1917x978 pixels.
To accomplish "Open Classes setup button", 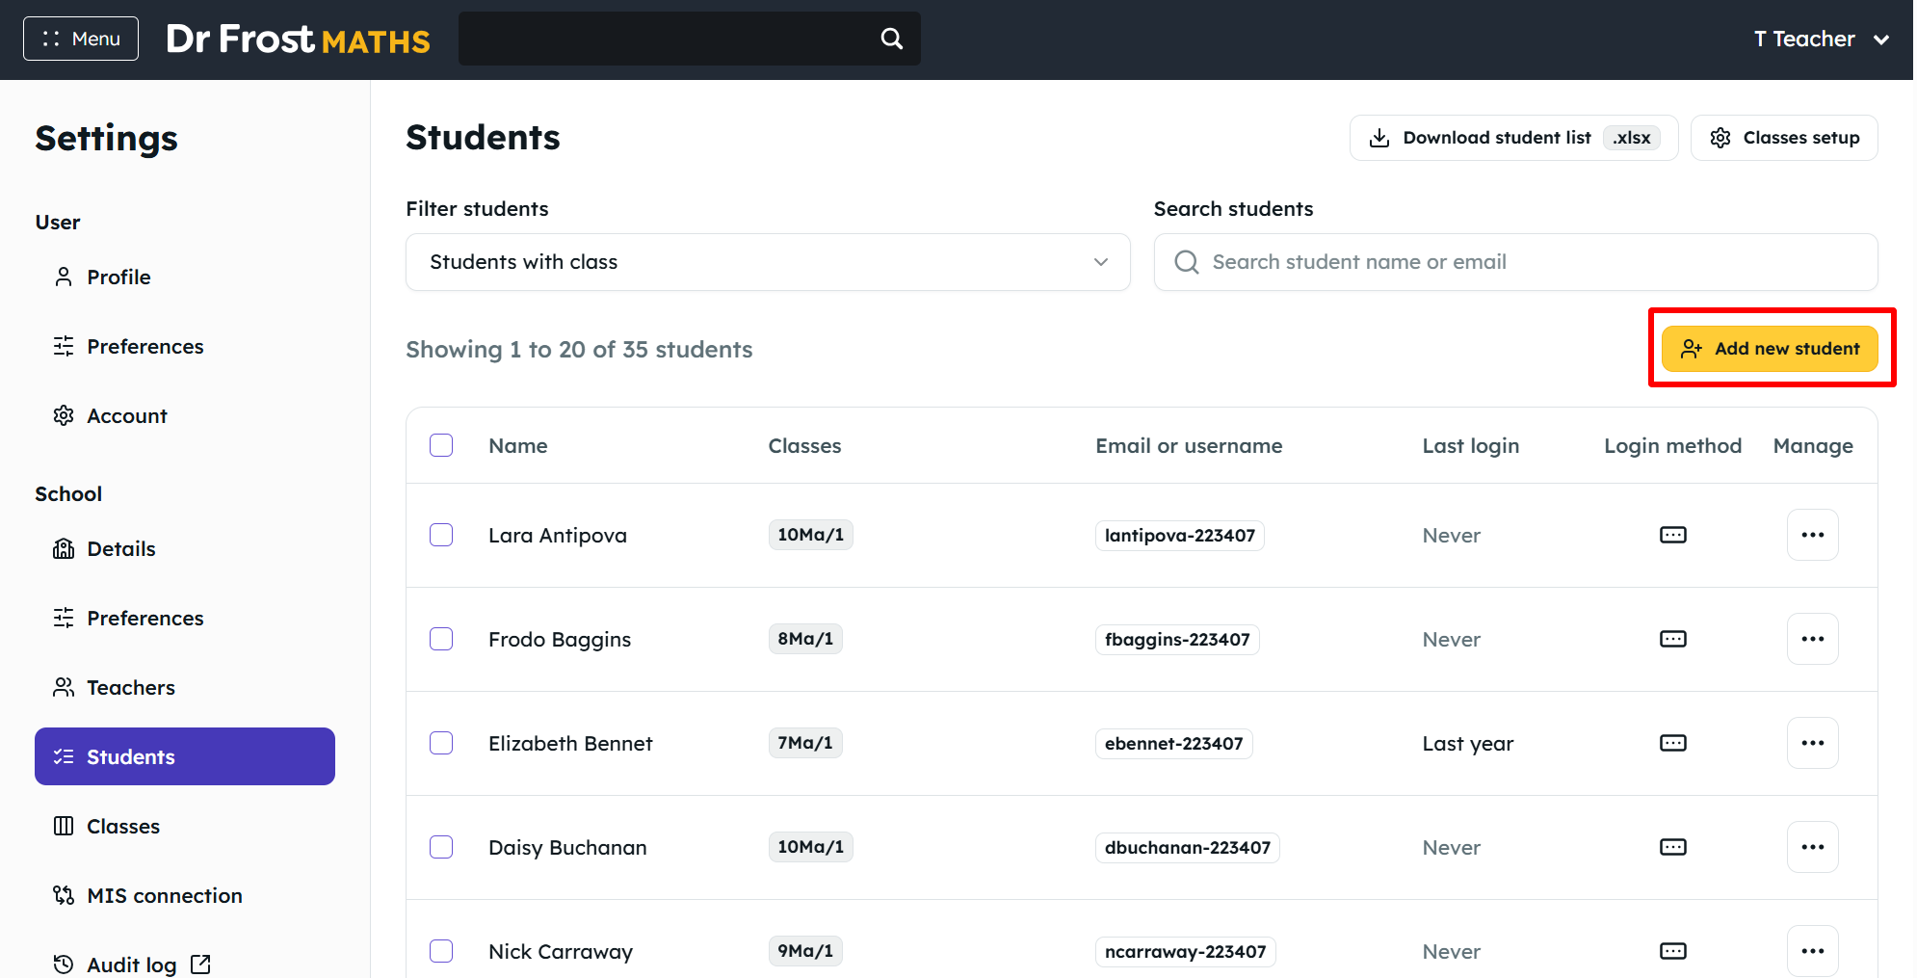I will pos(1784,138).
